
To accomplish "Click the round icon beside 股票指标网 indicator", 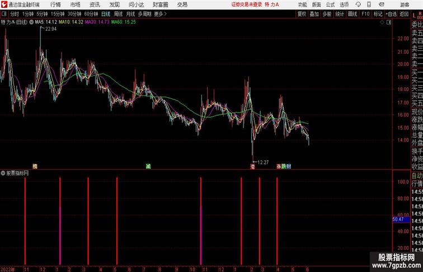I will (3, 173).
